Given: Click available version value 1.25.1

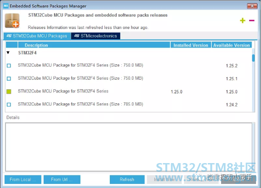Looking at the screenshot, I should 231,79.
